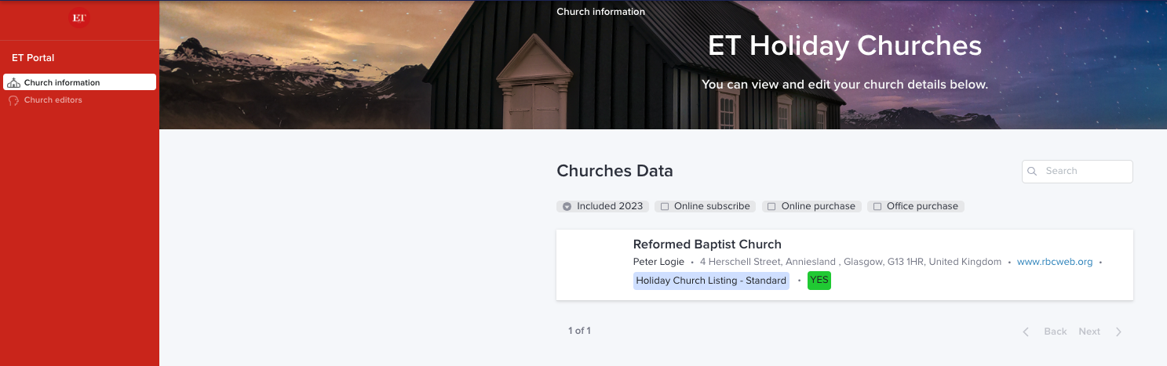Click the Church information title atop the banner

(600, 12)
